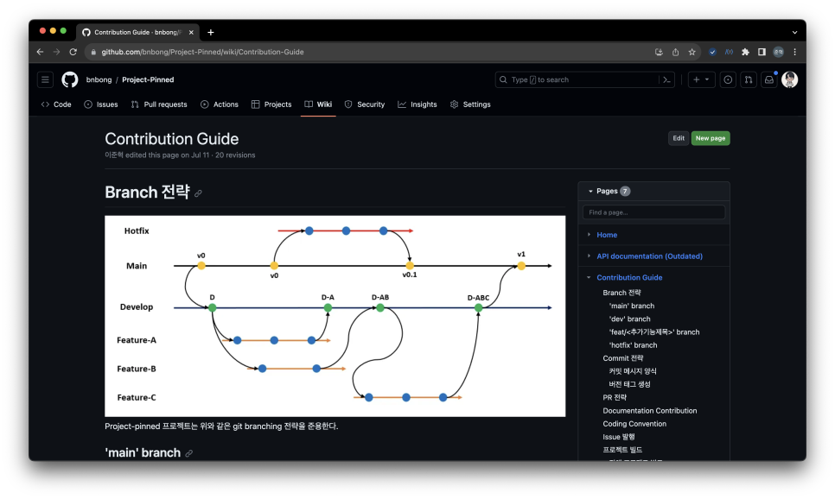Viewport: 835px width, 499px height.
Task: Open the Chrome three-dot menu
Action: point(795,52)
